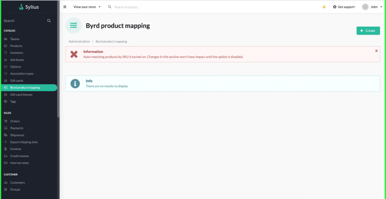
Task: Open Orders via its cart icon
Action: (x=6, y=121)
